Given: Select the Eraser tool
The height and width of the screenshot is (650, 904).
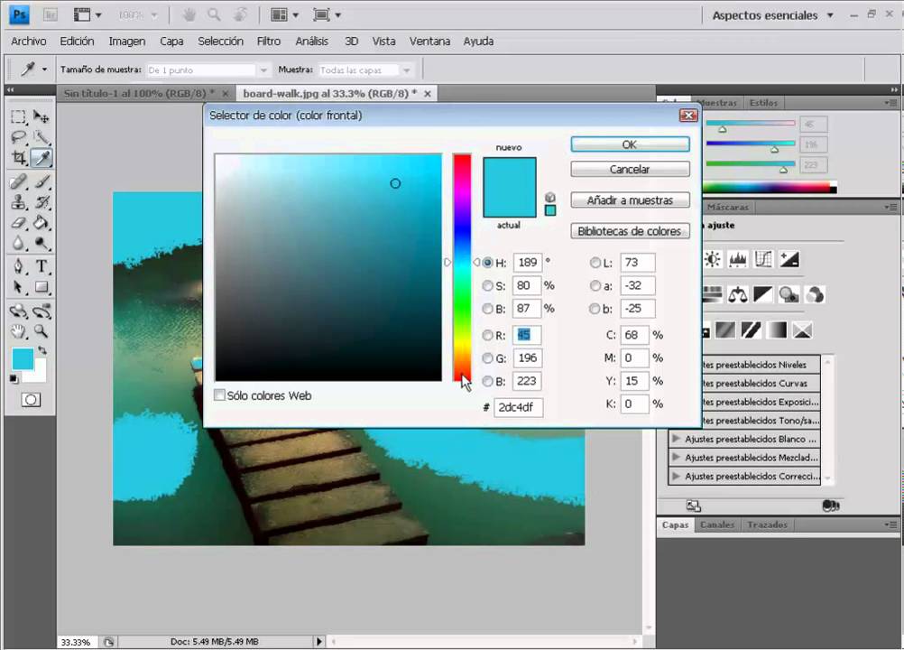Looking at the screenshot, I should pos(18,222).
